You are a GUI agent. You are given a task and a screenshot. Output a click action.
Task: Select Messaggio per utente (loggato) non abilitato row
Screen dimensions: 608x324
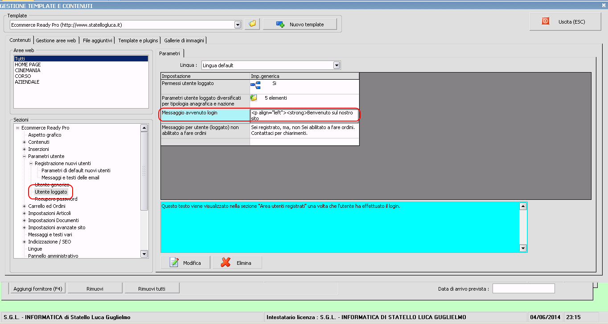(205, 130)
